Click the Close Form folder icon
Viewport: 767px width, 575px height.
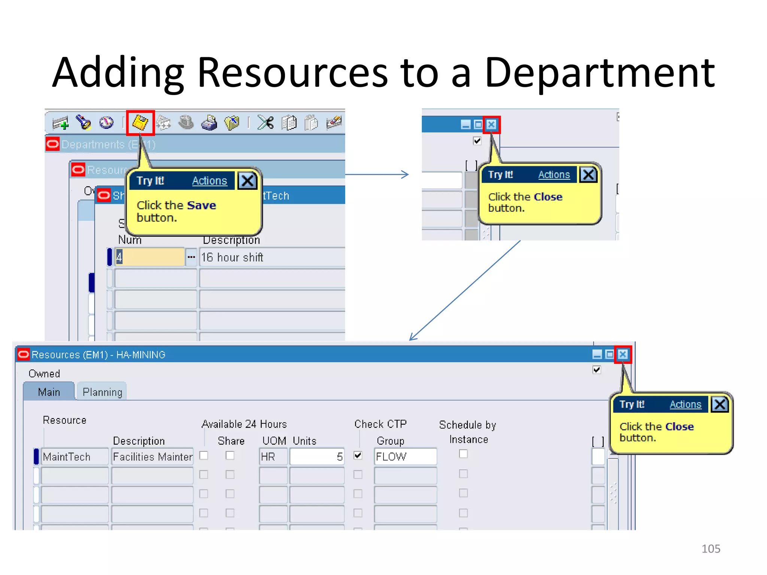(x=232, y=123)
